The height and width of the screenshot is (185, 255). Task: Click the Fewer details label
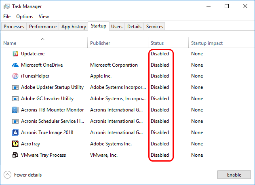click(28, 175)
